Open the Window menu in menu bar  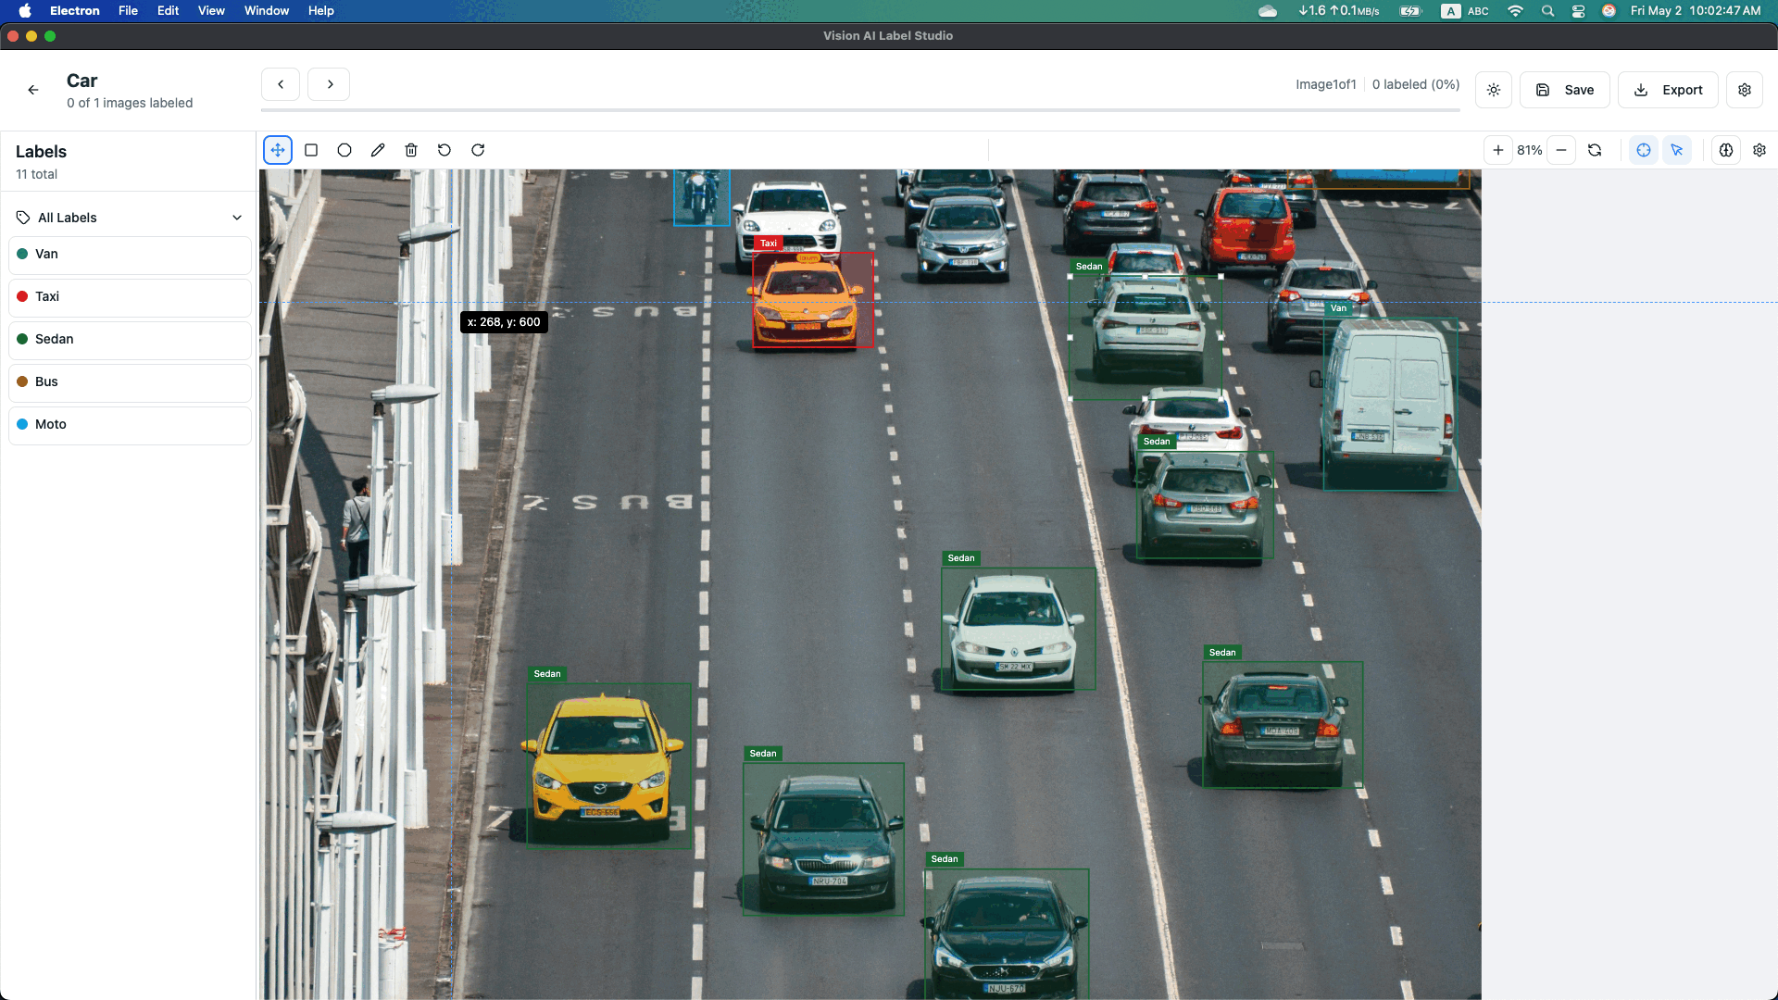[267, 10]
